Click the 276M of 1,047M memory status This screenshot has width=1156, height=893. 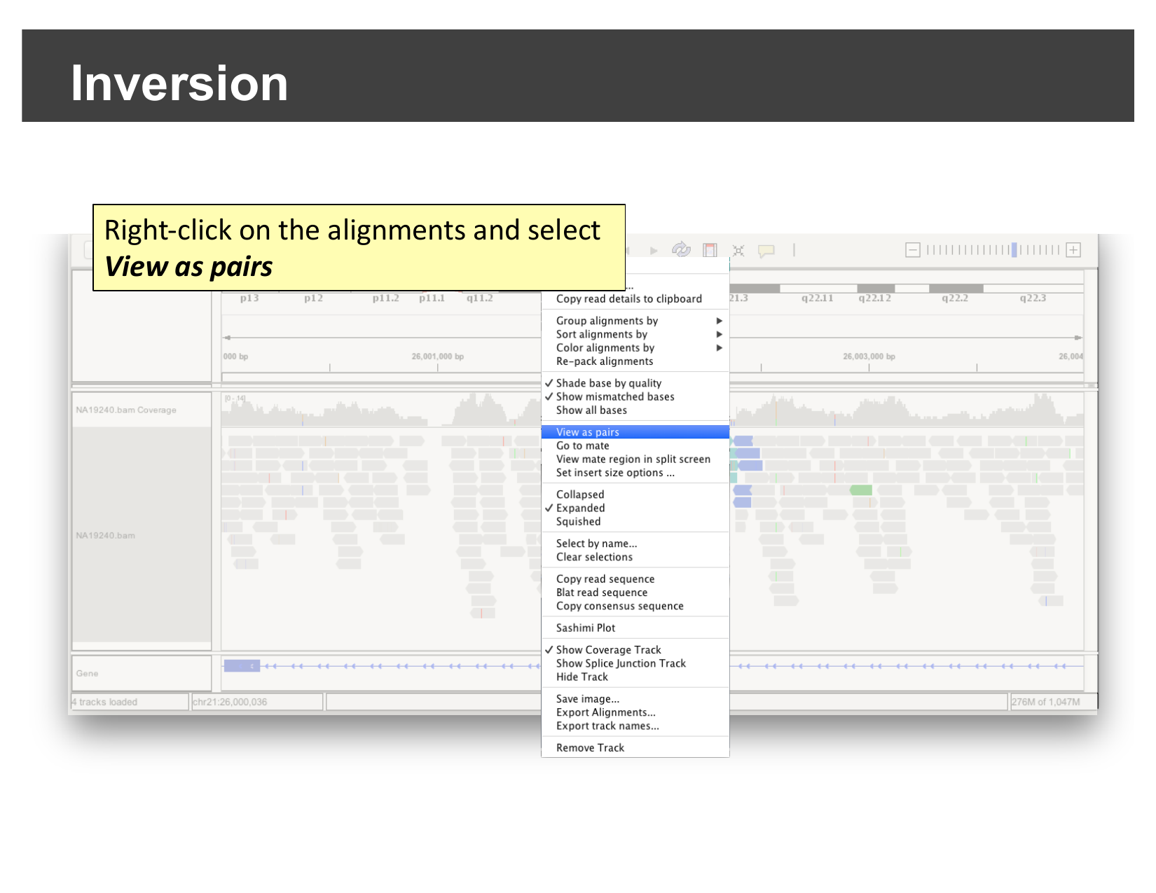click(1045, 702)
